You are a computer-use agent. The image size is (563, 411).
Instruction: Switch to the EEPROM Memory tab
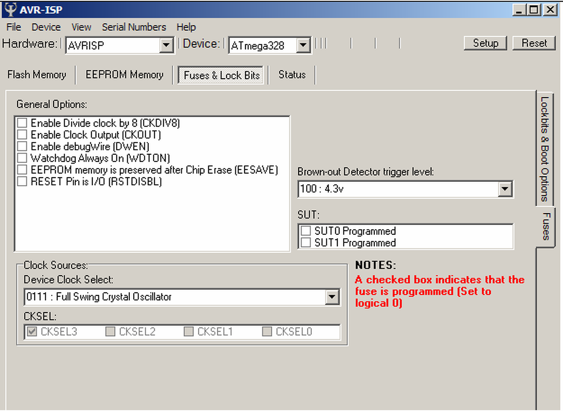(x=124, y=75)
